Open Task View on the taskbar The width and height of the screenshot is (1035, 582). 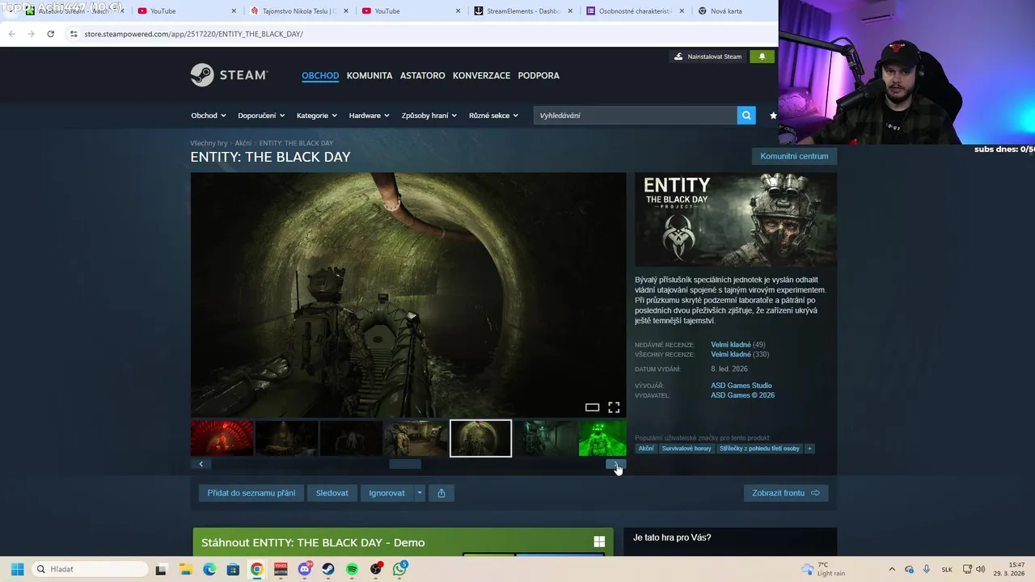tap(161, 569)
